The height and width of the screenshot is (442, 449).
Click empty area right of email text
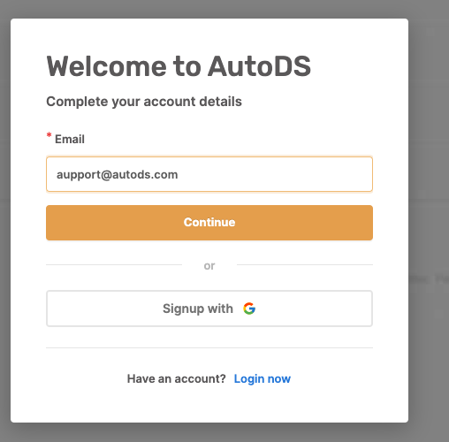pos(274,174)
